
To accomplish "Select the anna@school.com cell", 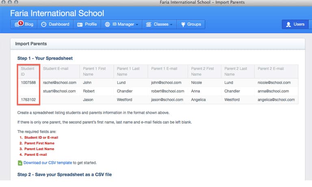I will coord(273,91).
